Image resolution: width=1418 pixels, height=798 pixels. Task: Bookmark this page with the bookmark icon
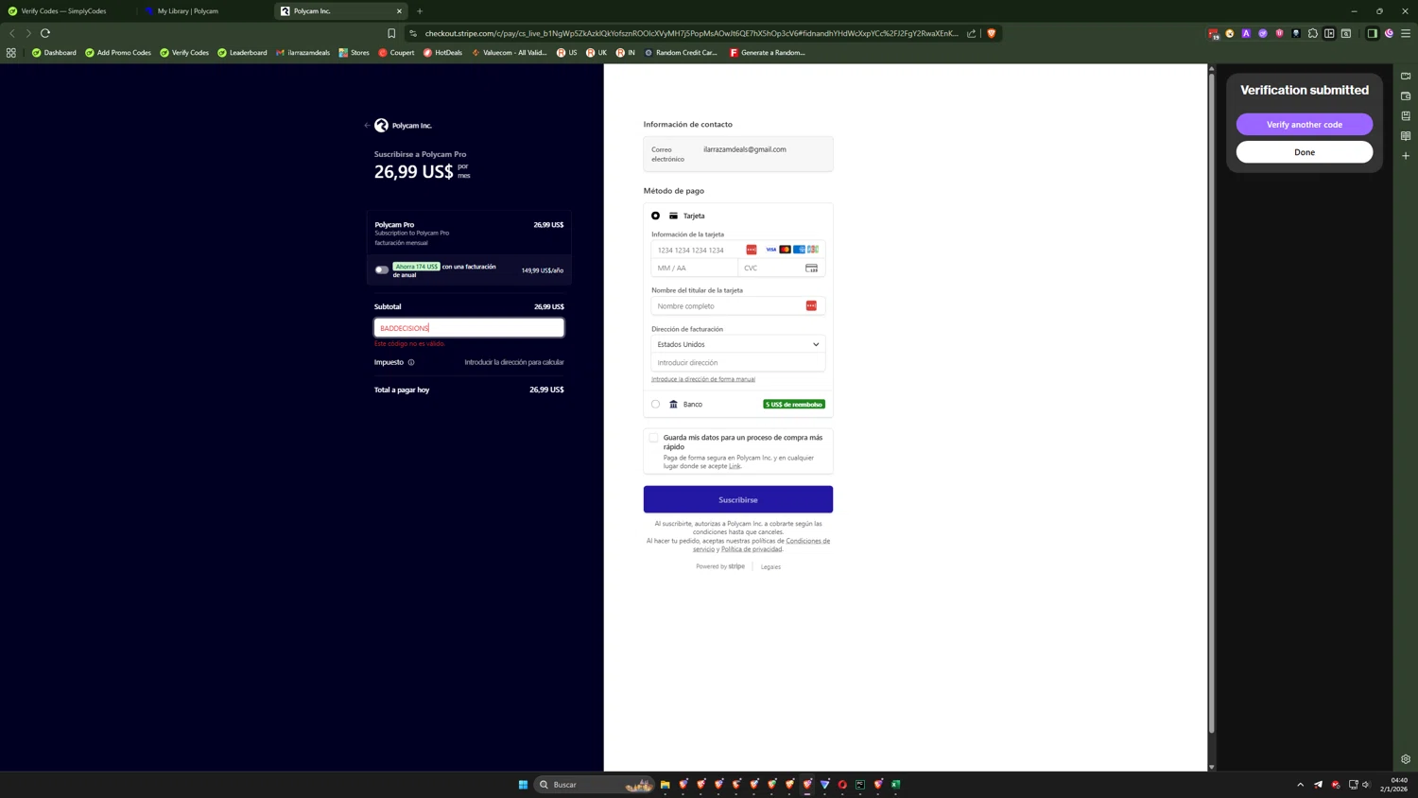391,33
